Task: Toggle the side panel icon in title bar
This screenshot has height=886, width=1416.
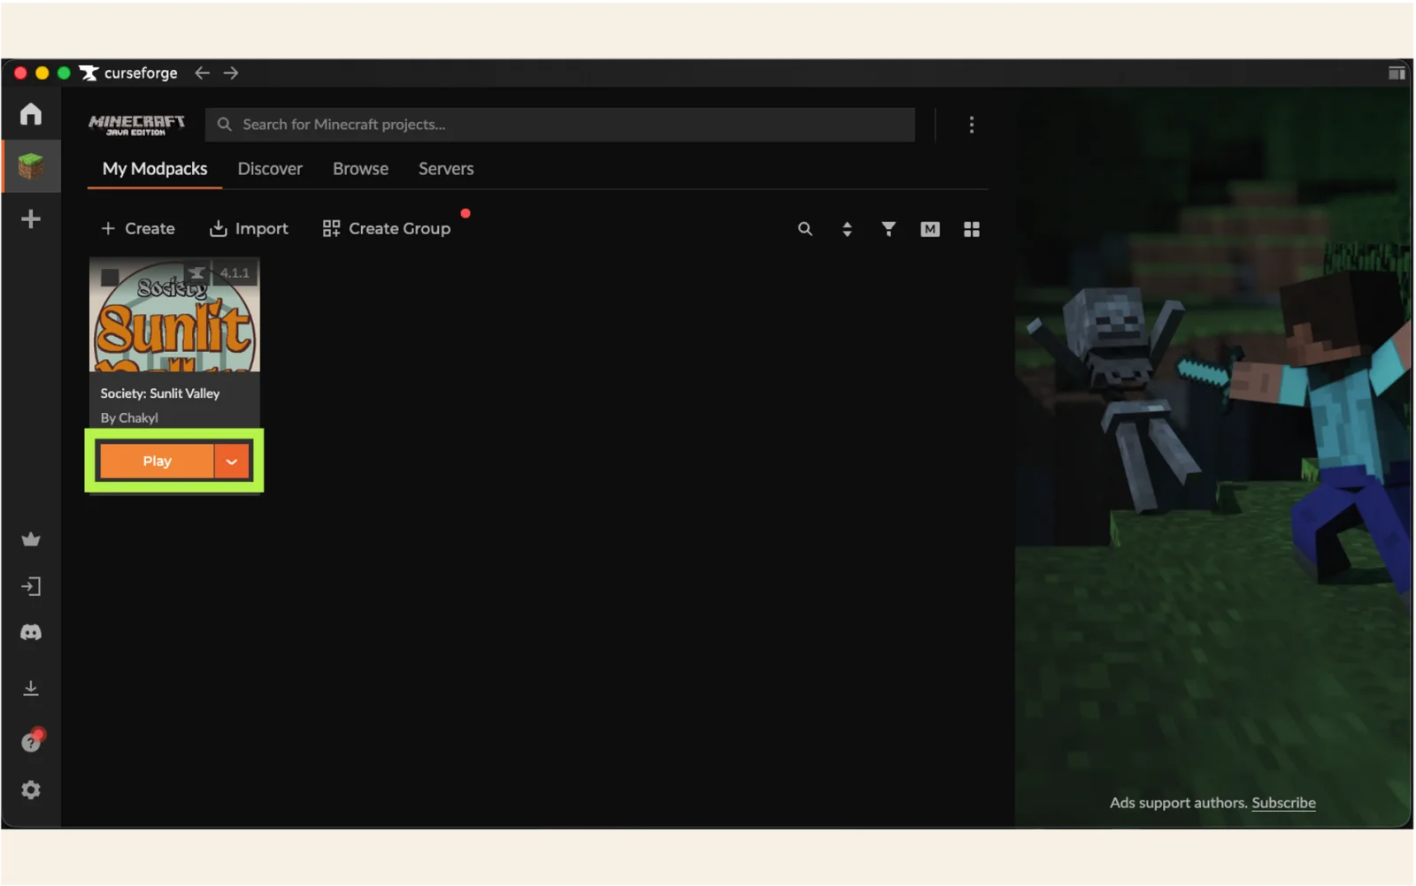Action: pos(1397,73)
